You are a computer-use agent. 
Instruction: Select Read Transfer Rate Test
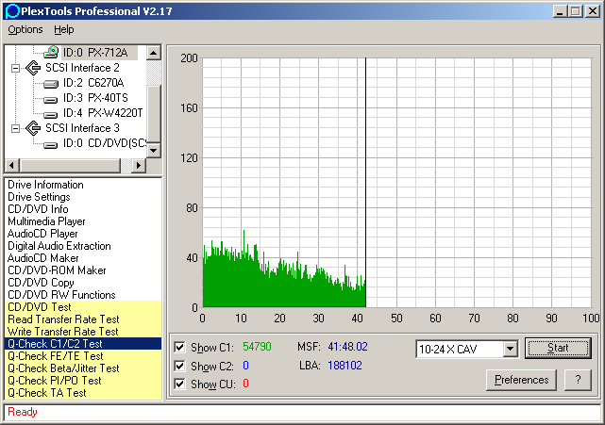[83, 319]
